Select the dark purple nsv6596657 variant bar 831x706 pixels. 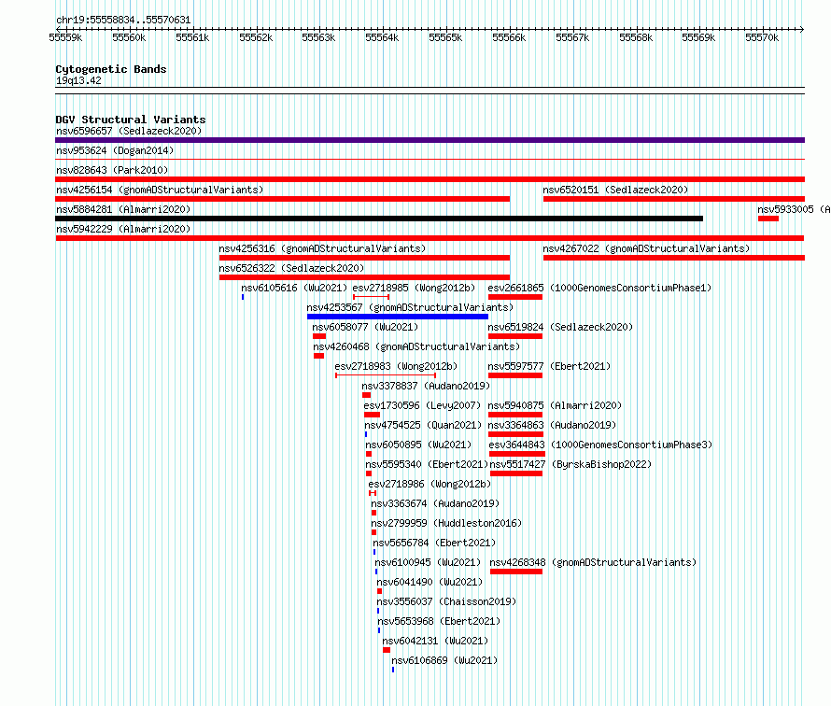pyautogui.click(x=430, y=140)
